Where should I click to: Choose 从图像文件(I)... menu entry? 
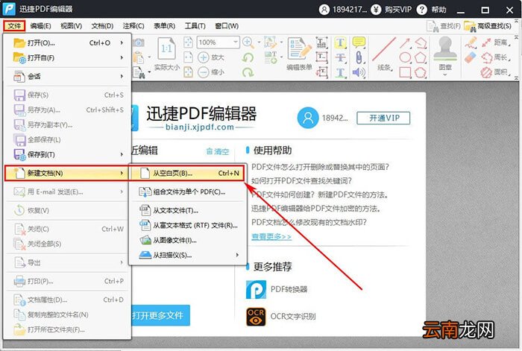pos(189,240)
